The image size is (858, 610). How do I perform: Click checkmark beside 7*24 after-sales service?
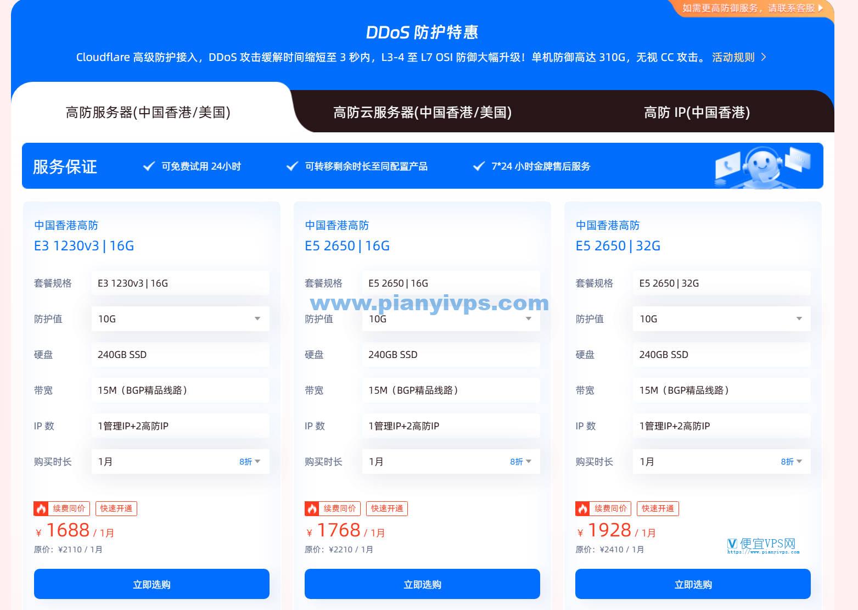[x=479, y=166]
